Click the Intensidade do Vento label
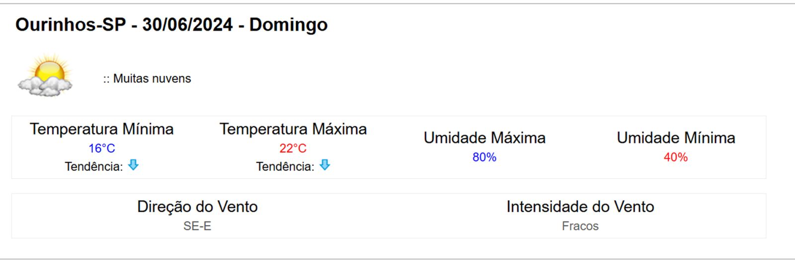Screen dimensions: 795x266 click(x=580, y=207)
